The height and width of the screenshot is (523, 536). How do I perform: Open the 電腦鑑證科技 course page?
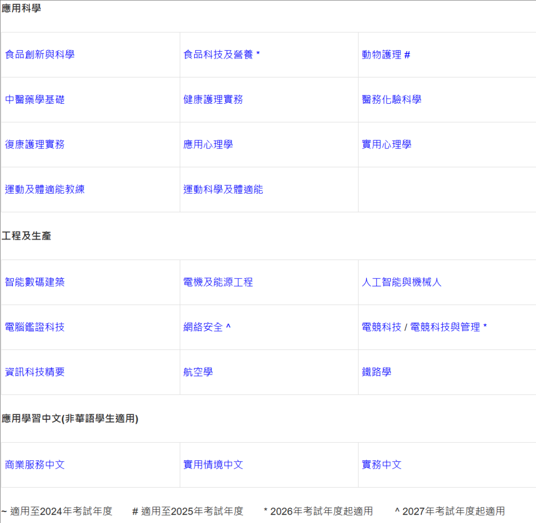pyautogui.click(x=35, y=327)
